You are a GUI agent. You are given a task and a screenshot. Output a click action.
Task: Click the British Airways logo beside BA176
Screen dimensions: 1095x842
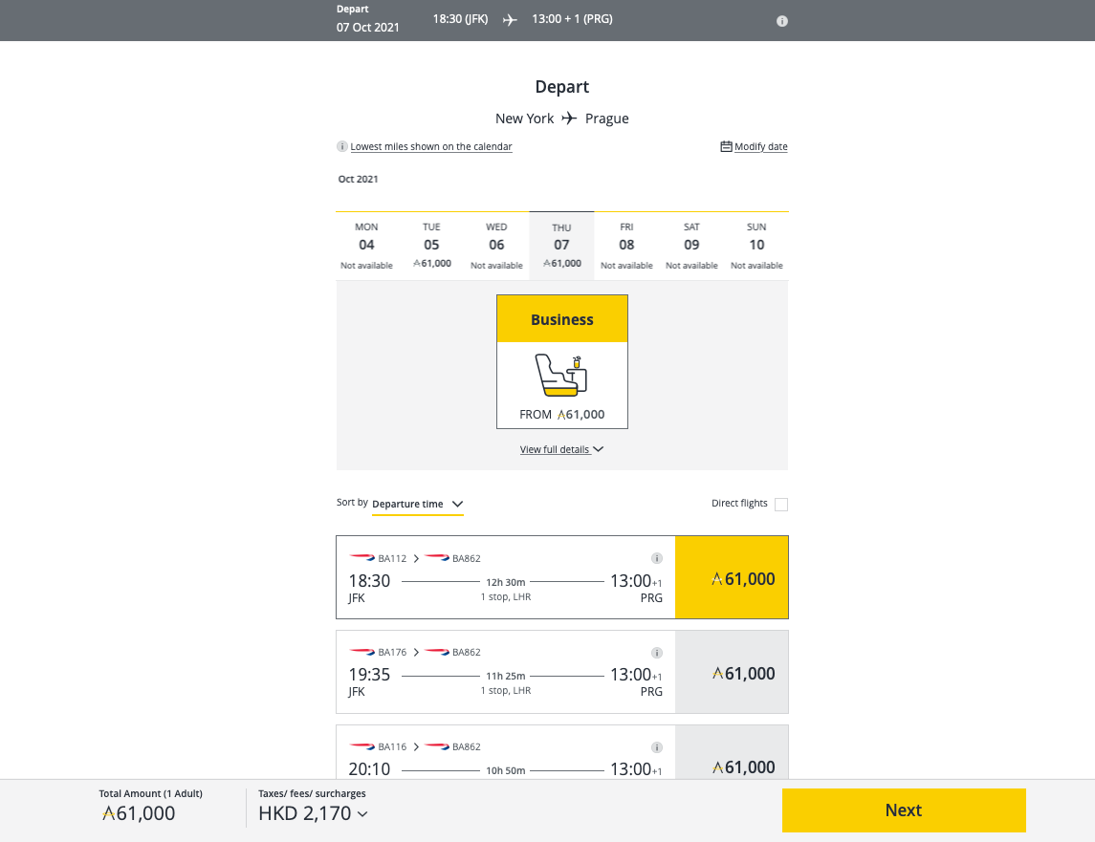click(x=362, y=652)
